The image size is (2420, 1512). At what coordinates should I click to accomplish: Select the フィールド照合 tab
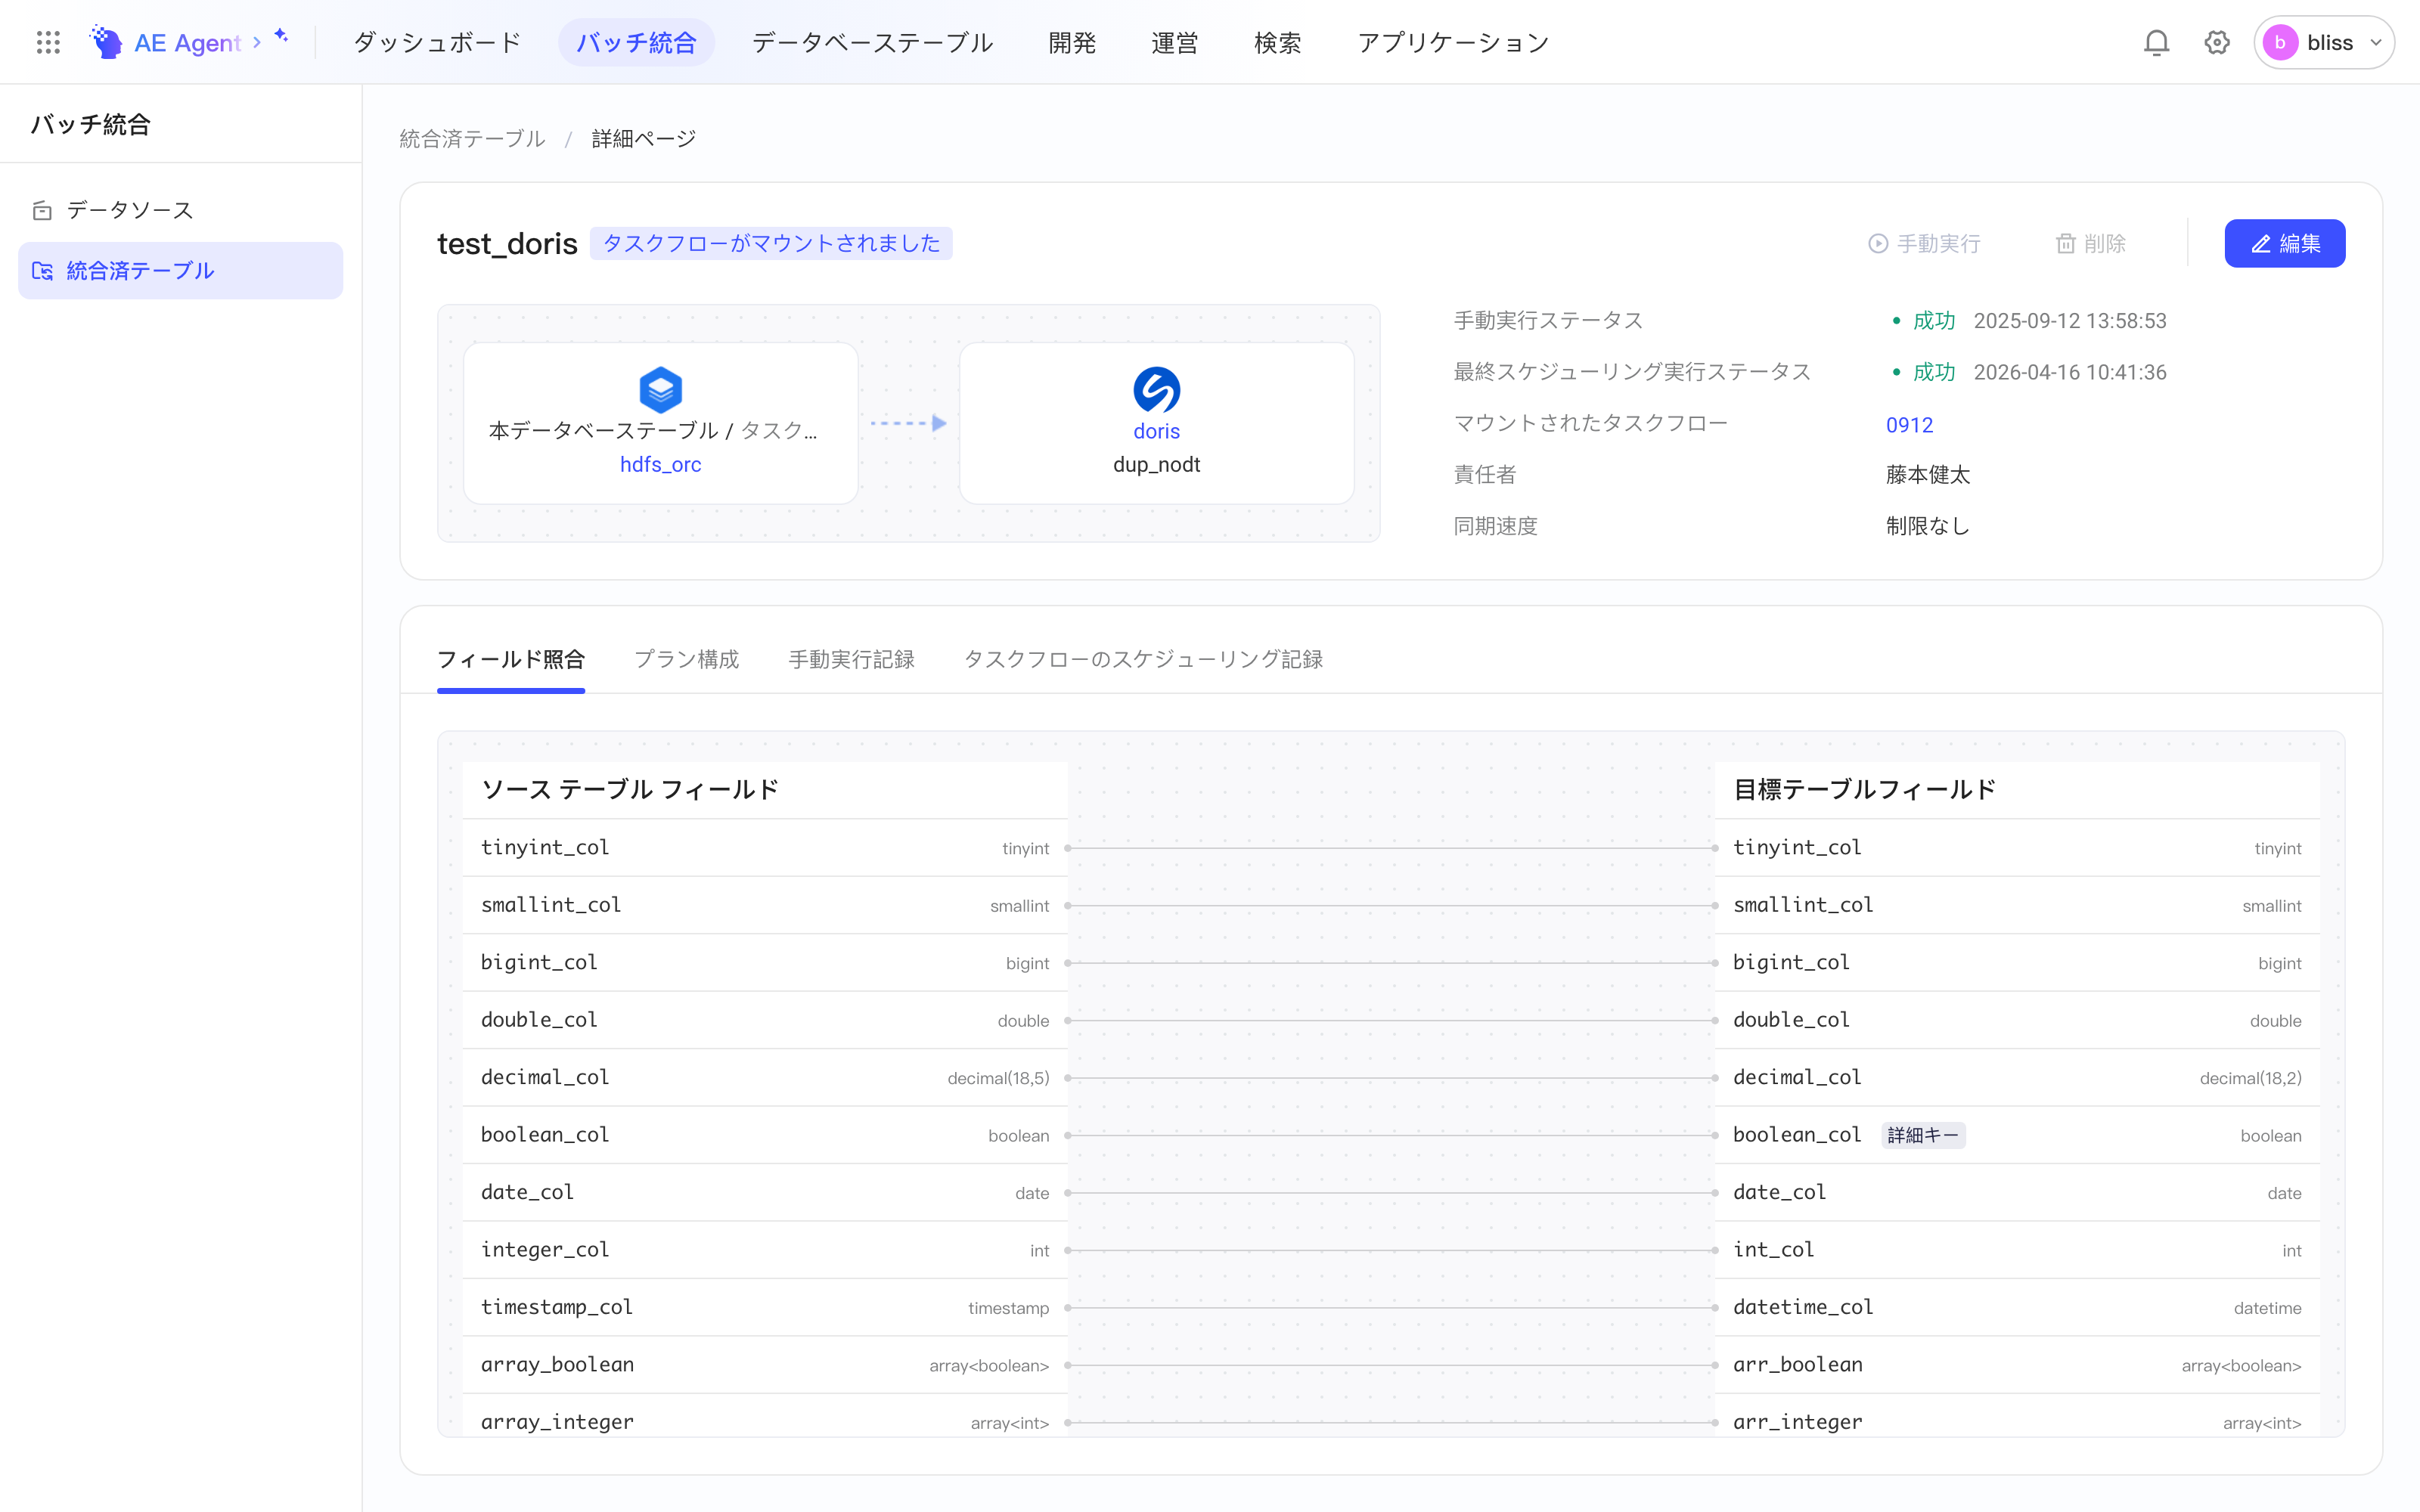tap(511, 659)
